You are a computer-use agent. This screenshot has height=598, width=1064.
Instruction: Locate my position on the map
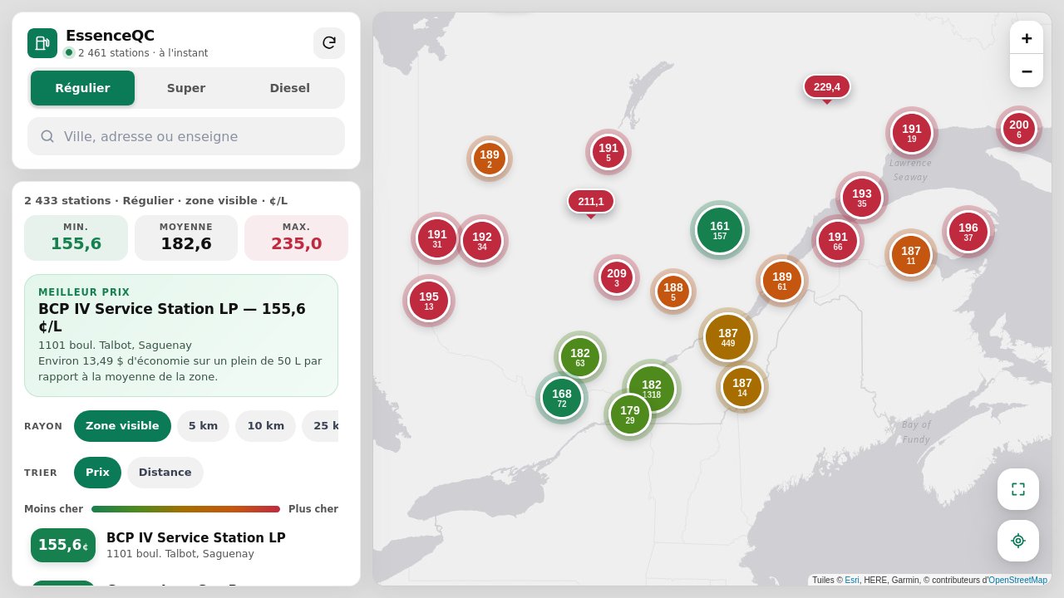1018,541
